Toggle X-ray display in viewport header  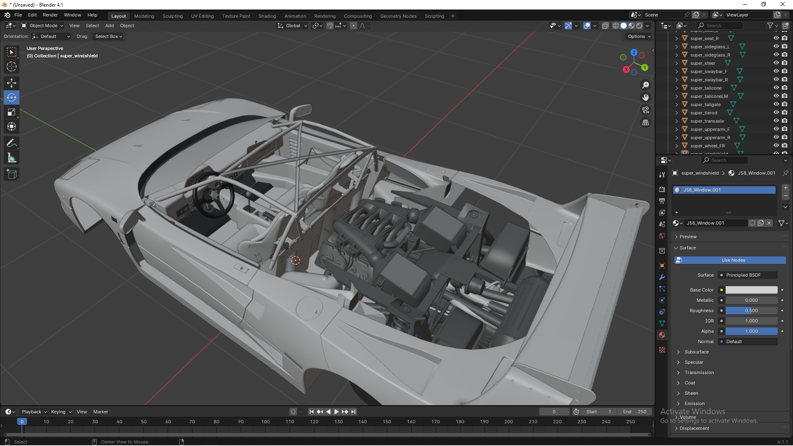[605, 26]
